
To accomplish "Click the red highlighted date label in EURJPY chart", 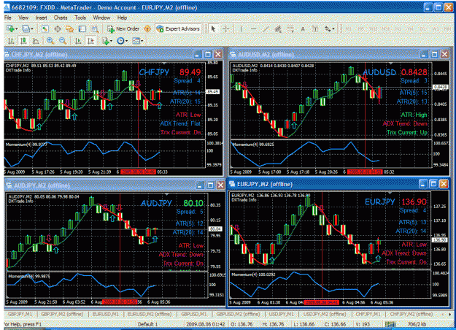I will pos(321,302).
